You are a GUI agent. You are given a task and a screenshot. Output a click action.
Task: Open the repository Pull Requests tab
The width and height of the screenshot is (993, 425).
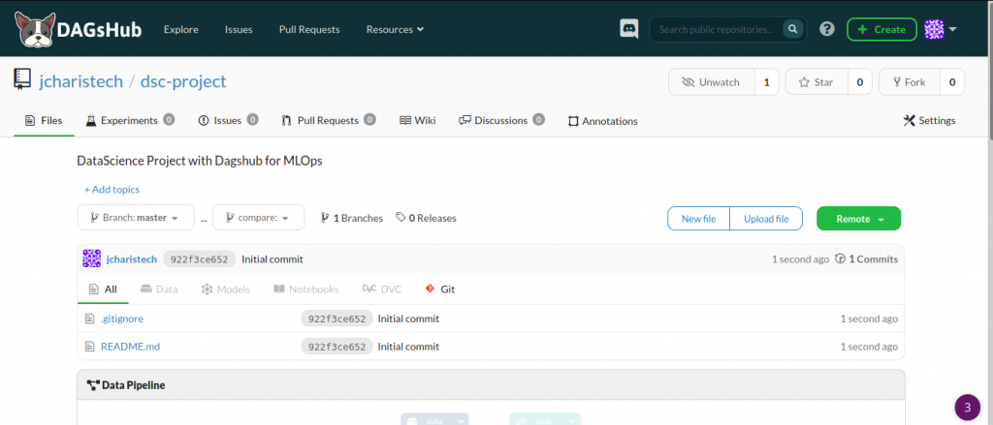(329, 120)
